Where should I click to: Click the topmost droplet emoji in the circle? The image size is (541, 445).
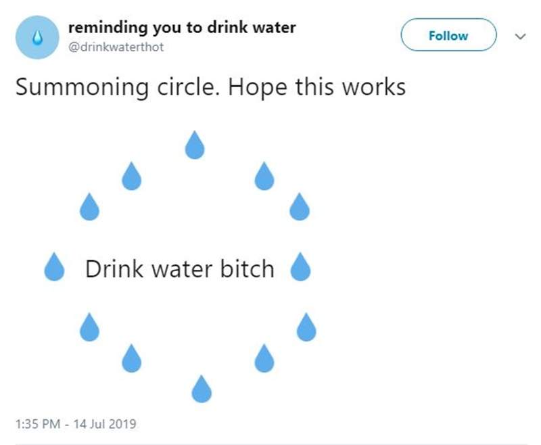[195, 144]
